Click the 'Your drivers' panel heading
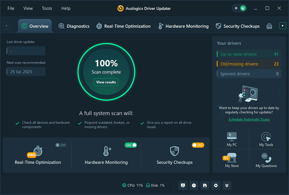Screen dimensions: 289x195 [x=229, y=43]
